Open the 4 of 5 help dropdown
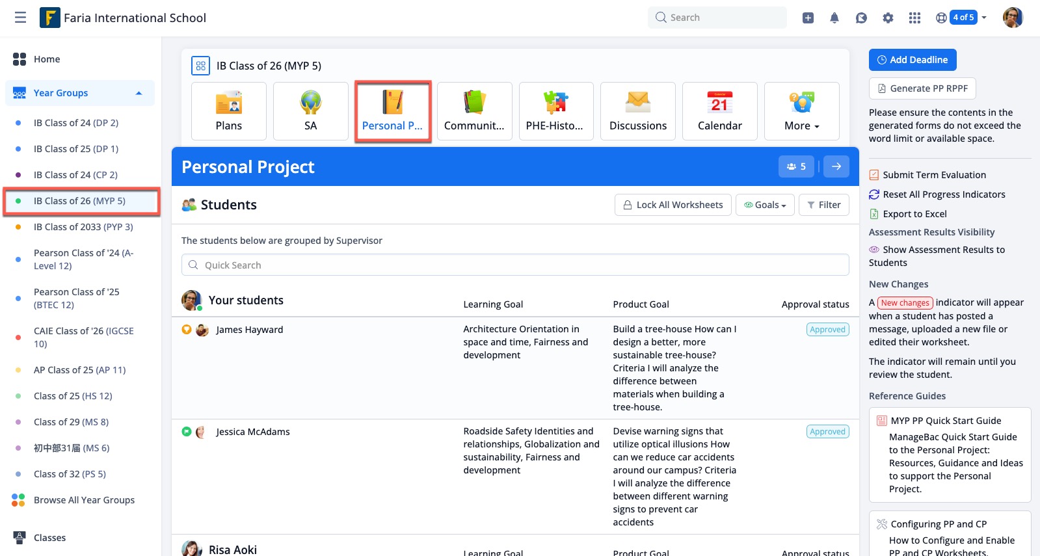 pos(961,18)
